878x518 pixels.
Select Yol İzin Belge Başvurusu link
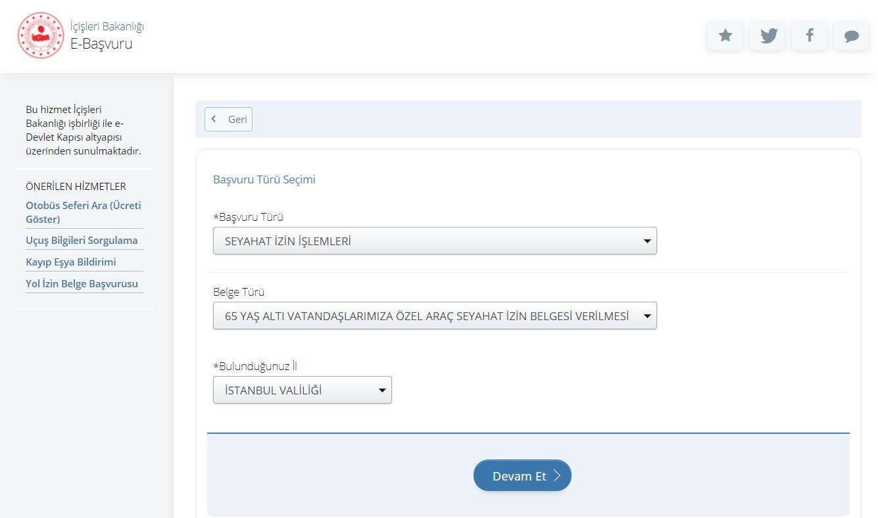point(82,284)
